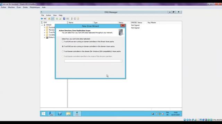Open VirtualBox Aide menu
The width and height of the screenshot is (222, 124).
[44, 7]
